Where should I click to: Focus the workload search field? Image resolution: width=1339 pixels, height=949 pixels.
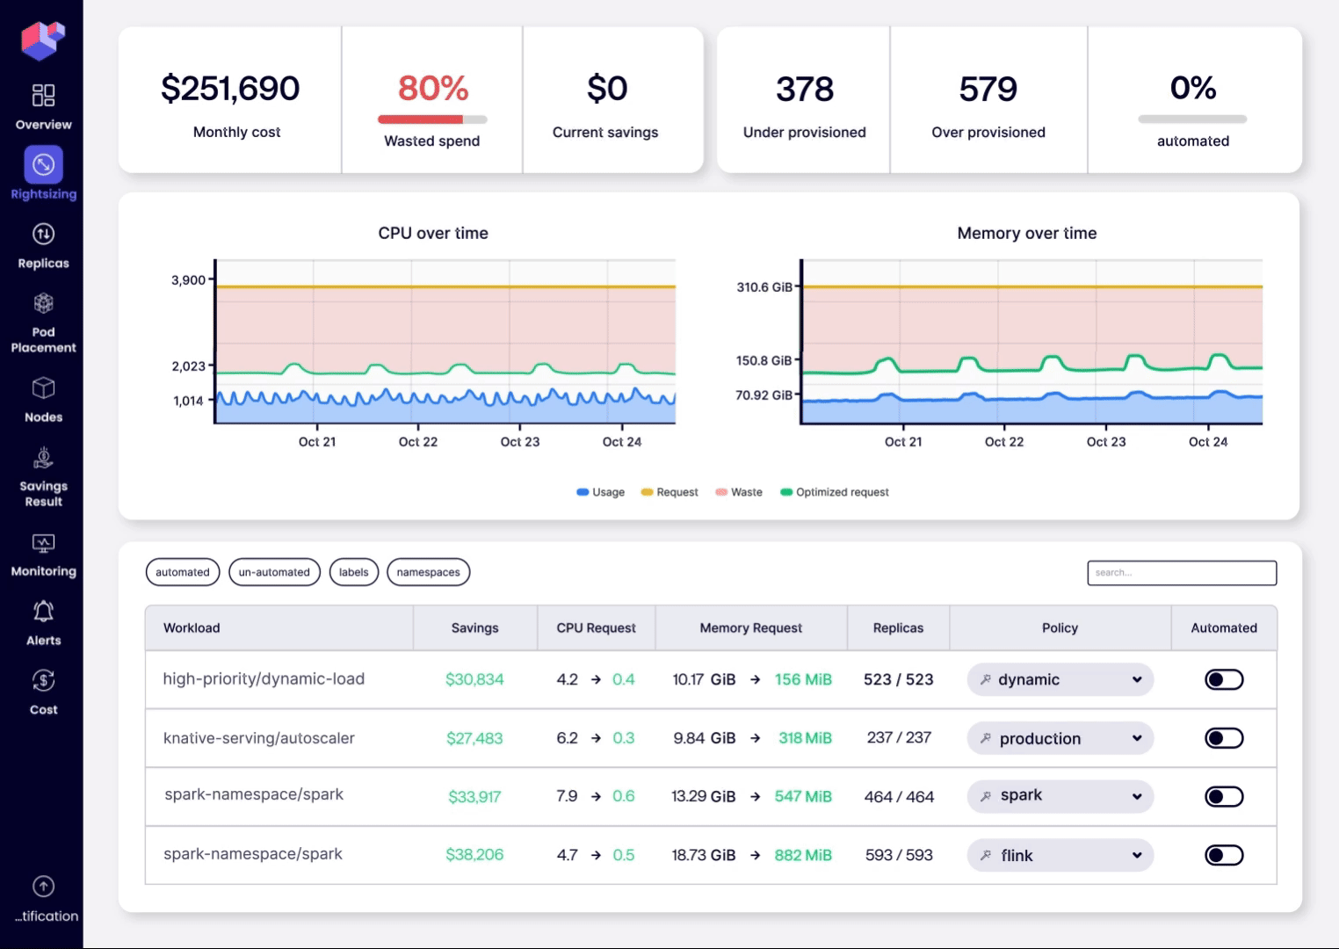pyautogui.click(x=1181, y=573)
